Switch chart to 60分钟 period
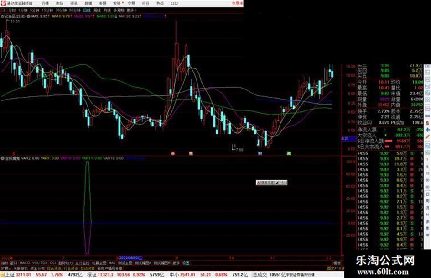431x278 pixels. pos(74,10)
